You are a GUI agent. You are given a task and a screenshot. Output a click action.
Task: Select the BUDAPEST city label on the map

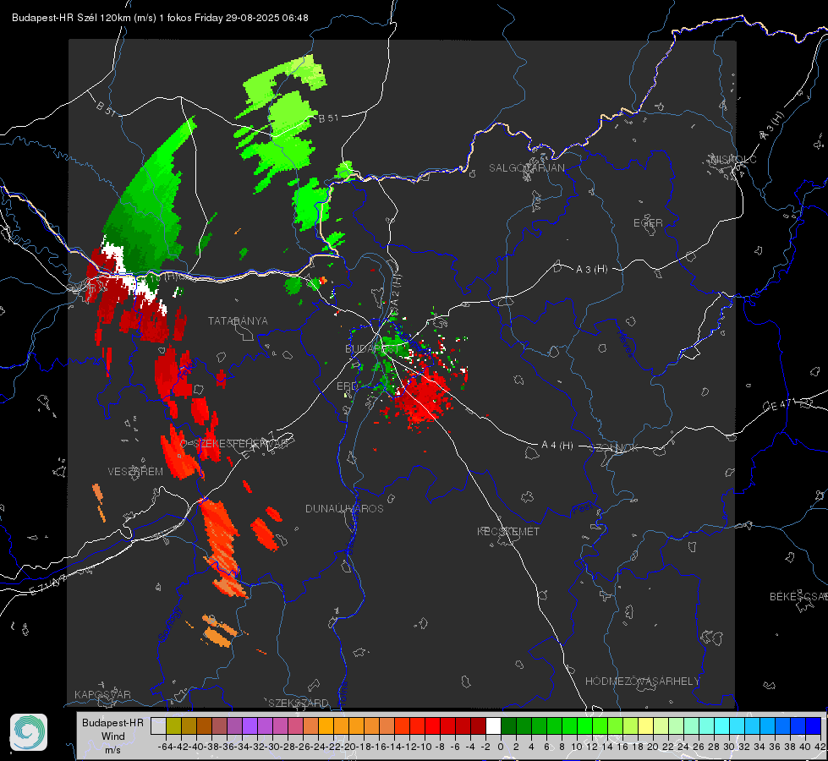click(372, 348)
